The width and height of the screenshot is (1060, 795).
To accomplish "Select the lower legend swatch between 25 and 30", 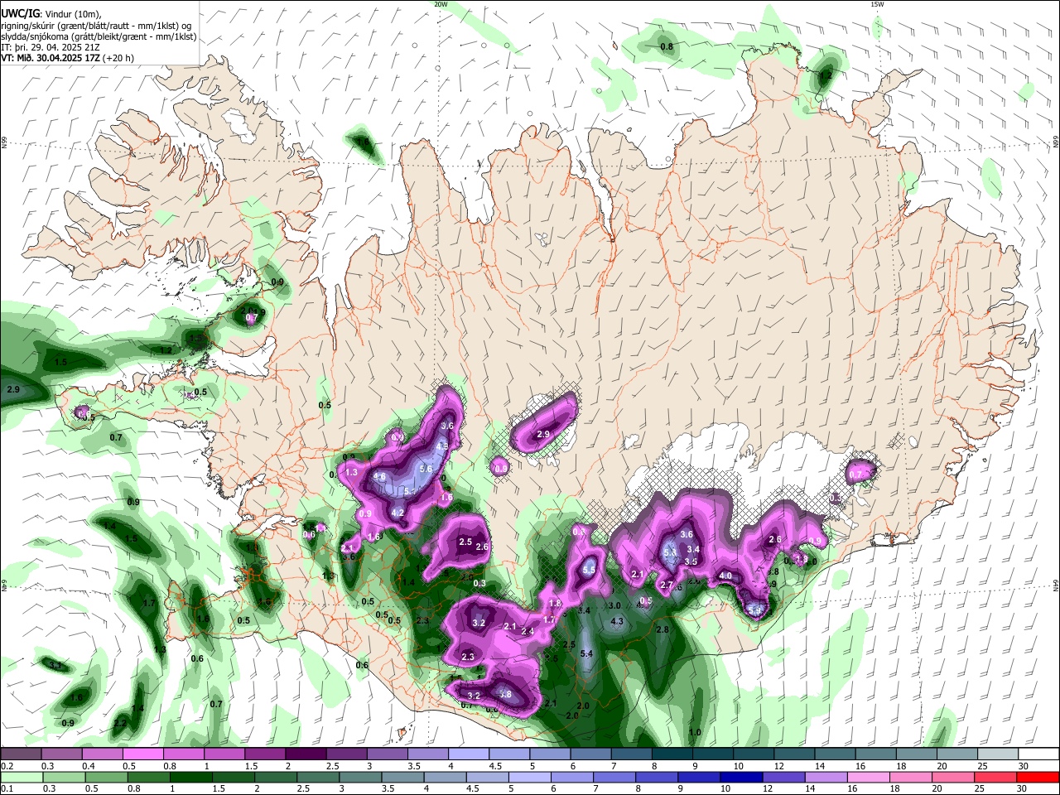I will tap(995, 777).
